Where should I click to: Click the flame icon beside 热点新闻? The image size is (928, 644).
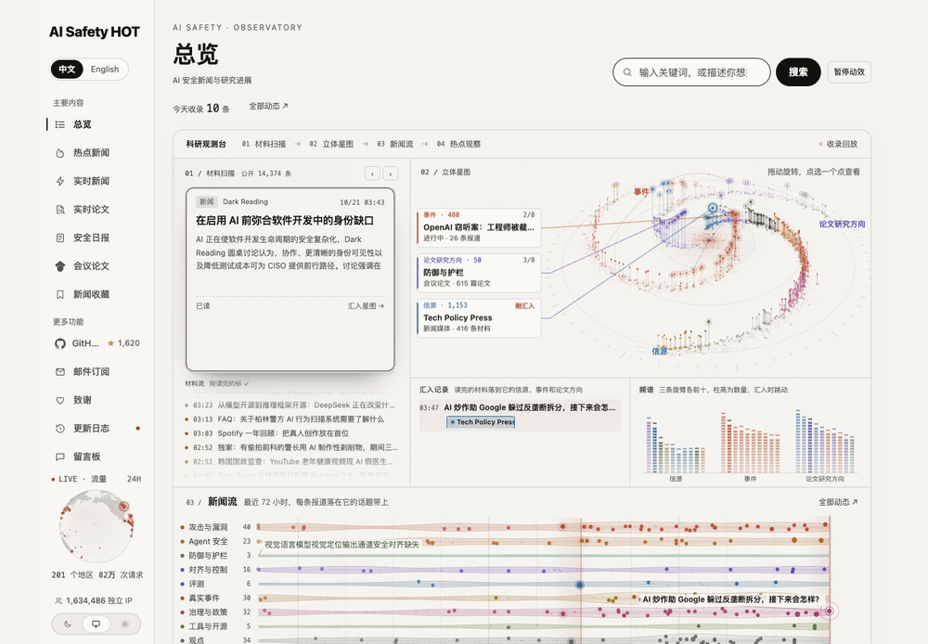[59, 153]
